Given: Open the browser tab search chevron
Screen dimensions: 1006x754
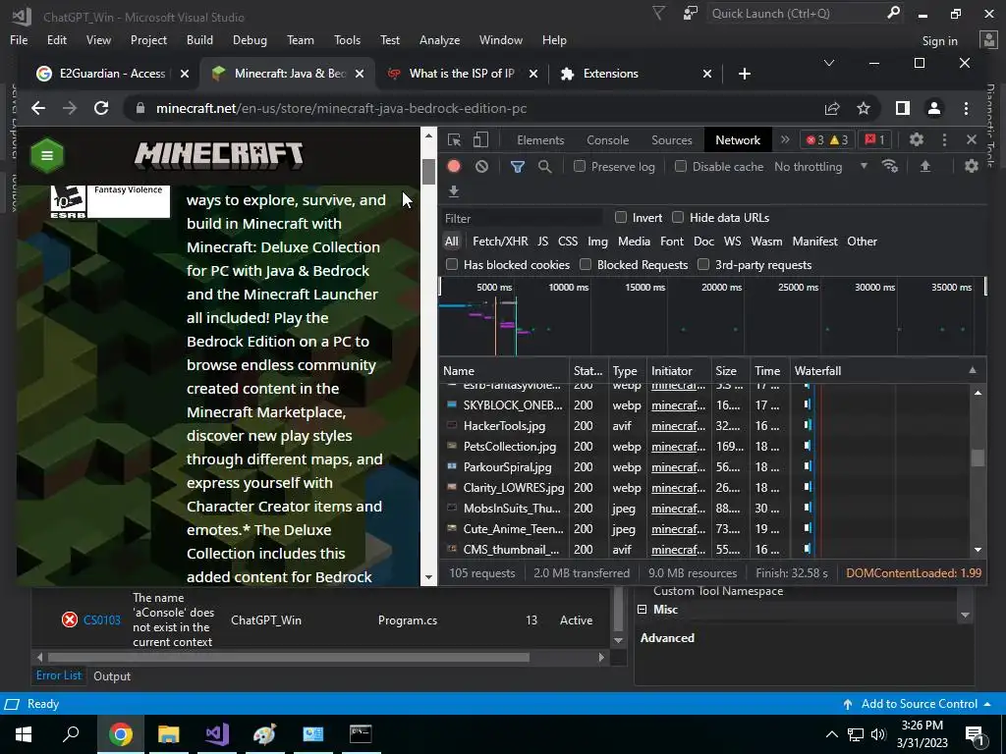Looking at the screenshot, I should (x=829, y=63).
